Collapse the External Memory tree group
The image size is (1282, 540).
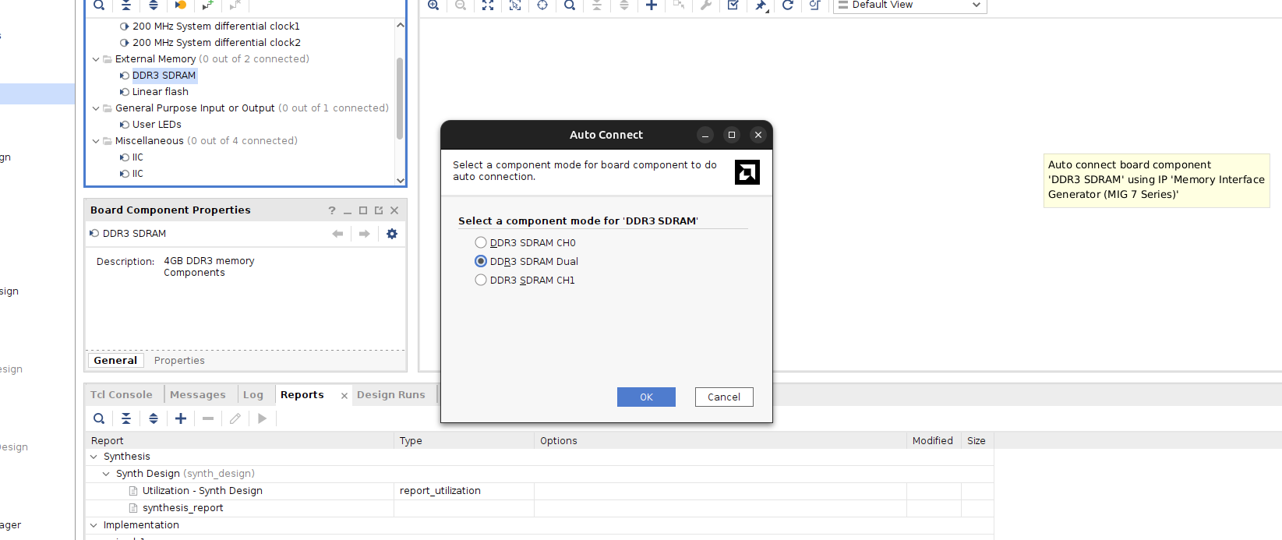pyautogui.click(x=96, y=59)
